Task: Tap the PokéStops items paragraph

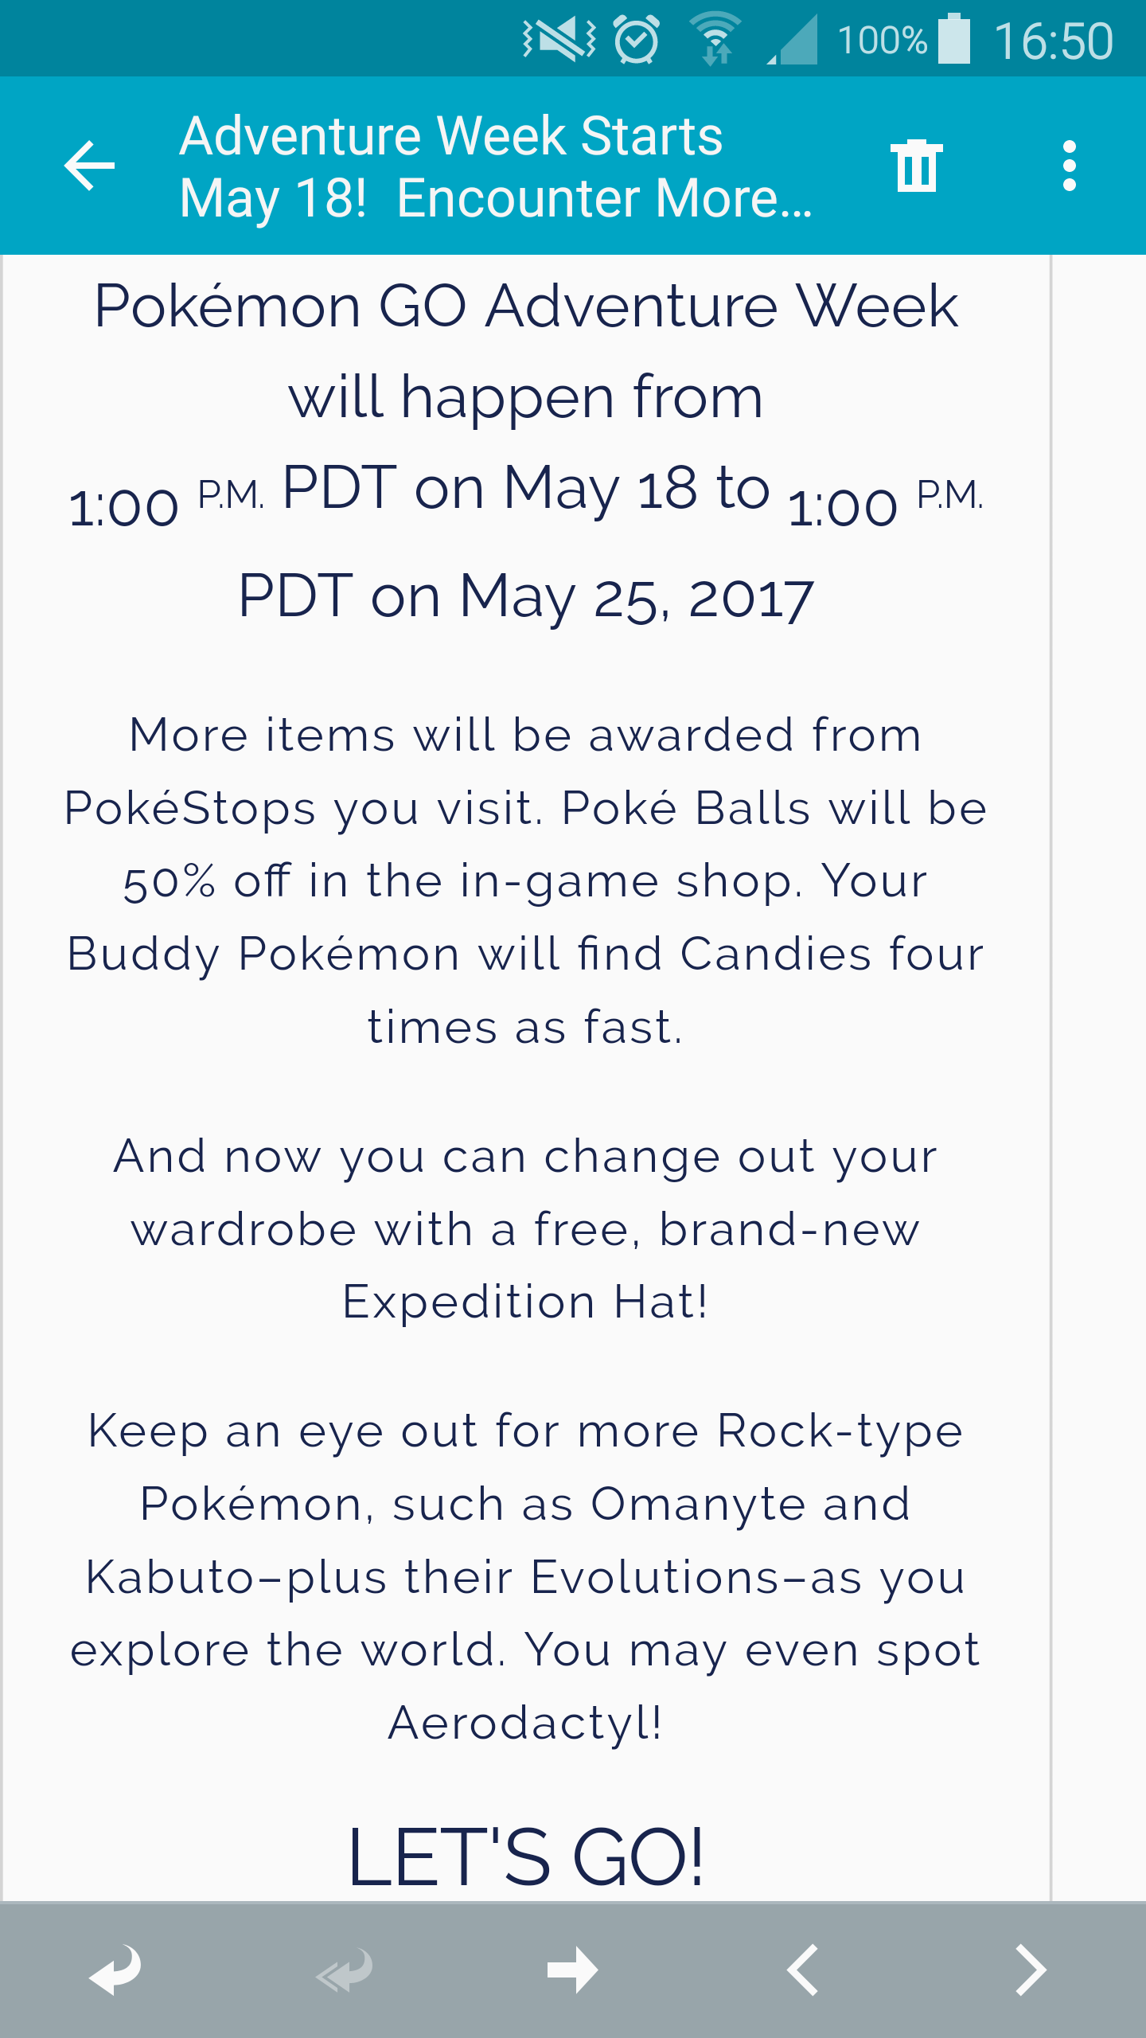Action: pyautogui.click(x=526, y=880)
